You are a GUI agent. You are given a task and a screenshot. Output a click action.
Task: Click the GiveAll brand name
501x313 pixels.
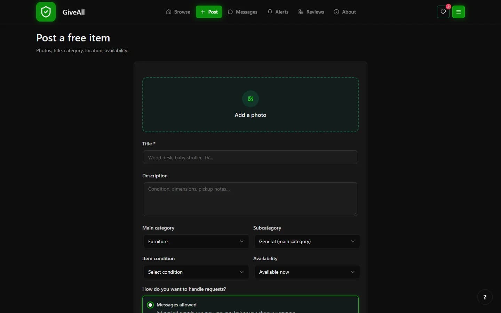tap(74, 12)
